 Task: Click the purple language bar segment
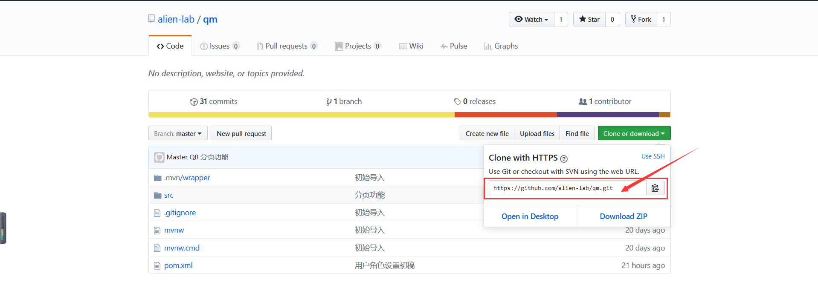coord(608,115)
